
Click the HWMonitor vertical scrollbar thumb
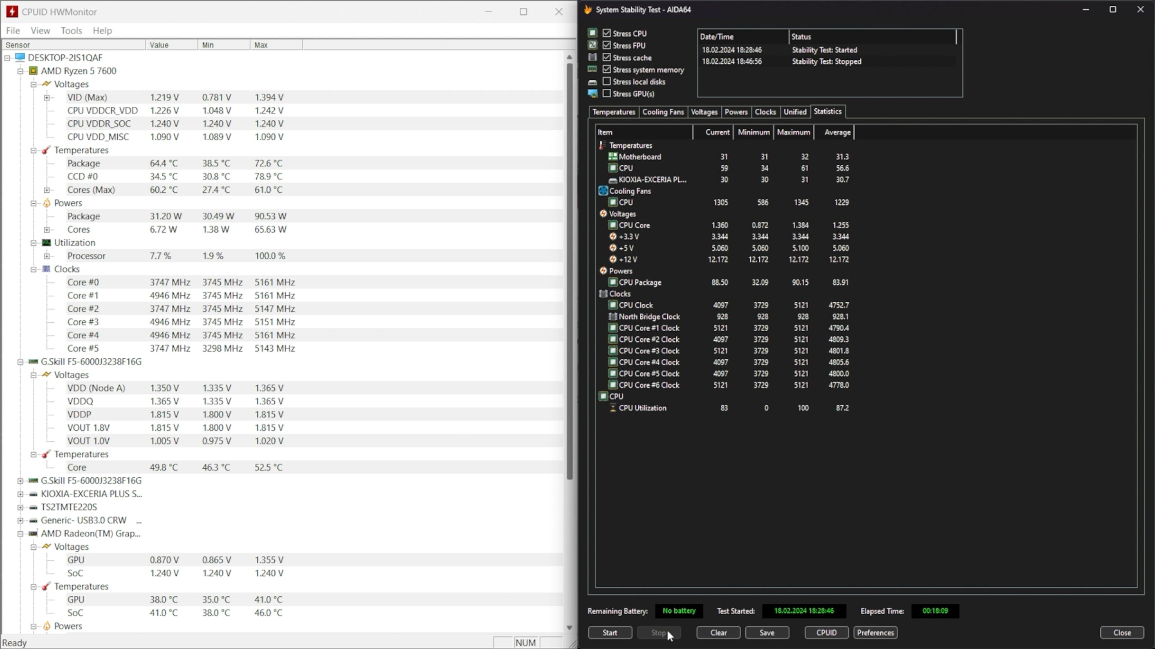(x=569, y=270)
